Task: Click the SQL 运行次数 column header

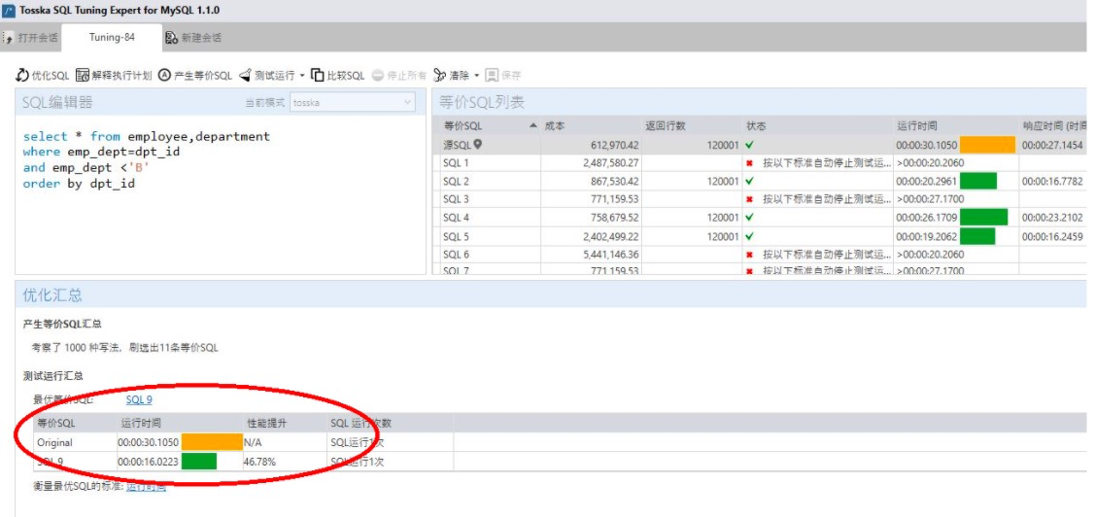Action: click(x=390, y=424)
